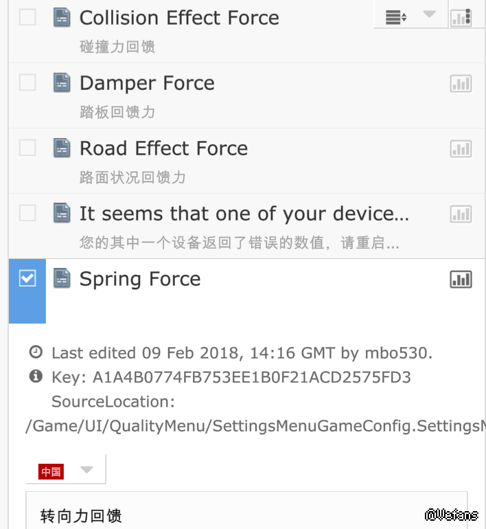The image size is (486, 529).
Task: Click the document icon beside Spring Force
Action: click(x=62, y=278)
